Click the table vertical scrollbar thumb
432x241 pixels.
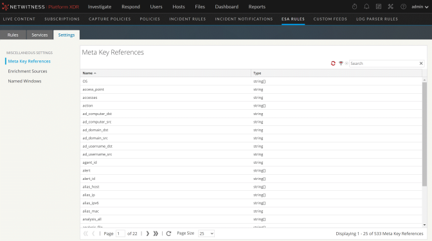click(x=424, y=134)
